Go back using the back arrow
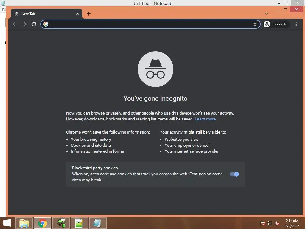 coord(15,24)
